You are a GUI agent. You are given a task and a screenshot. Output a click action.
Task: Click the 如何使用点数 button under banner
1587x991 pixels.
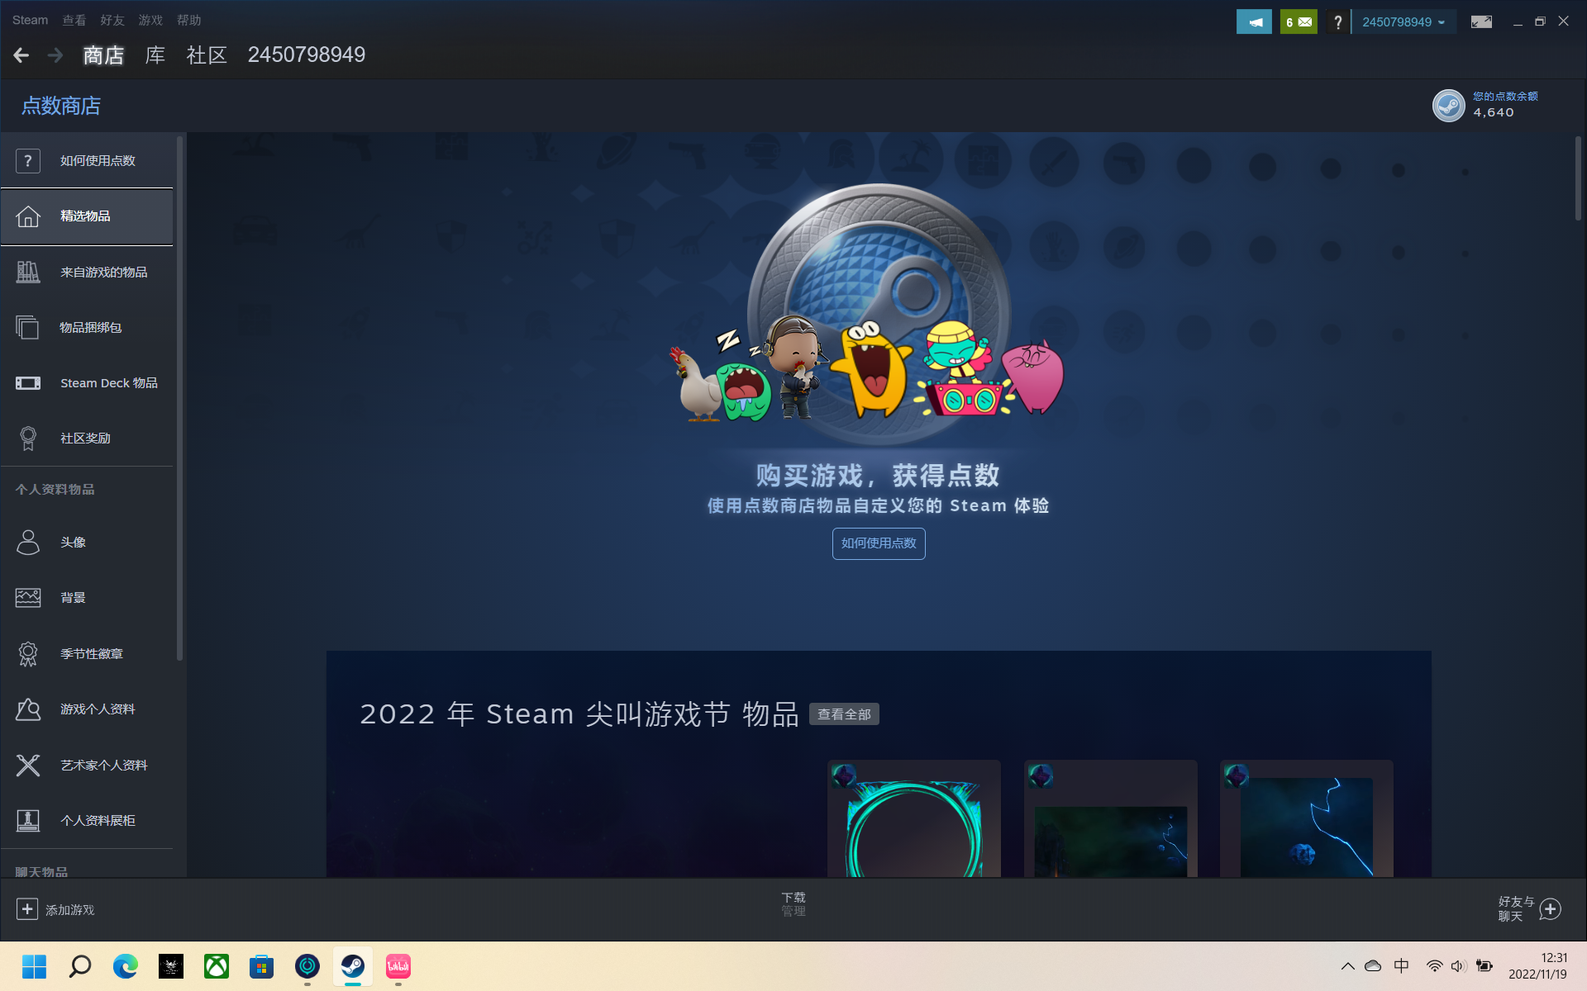click(879, 543)
